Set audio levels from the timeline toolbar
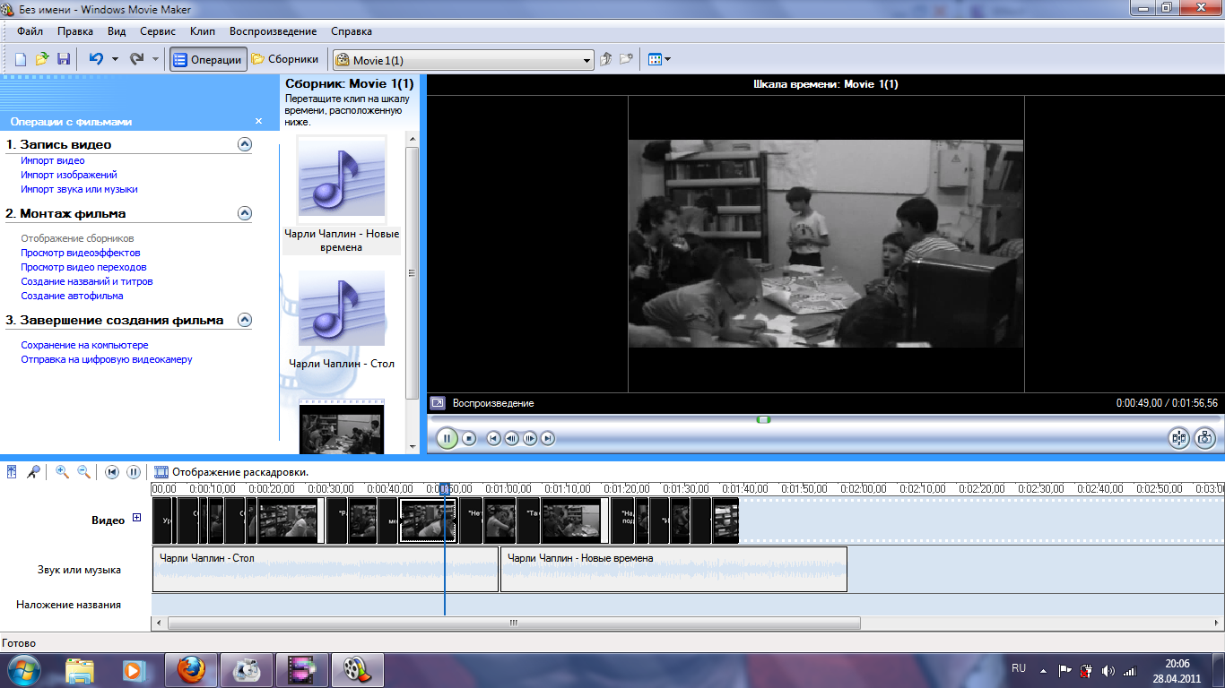 coord(13,471)
